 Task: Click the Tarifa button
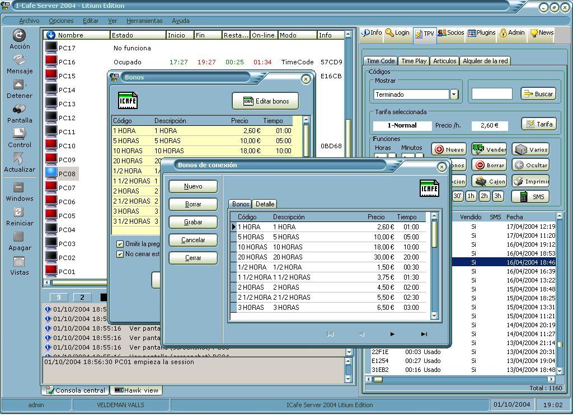pos(539,124)
